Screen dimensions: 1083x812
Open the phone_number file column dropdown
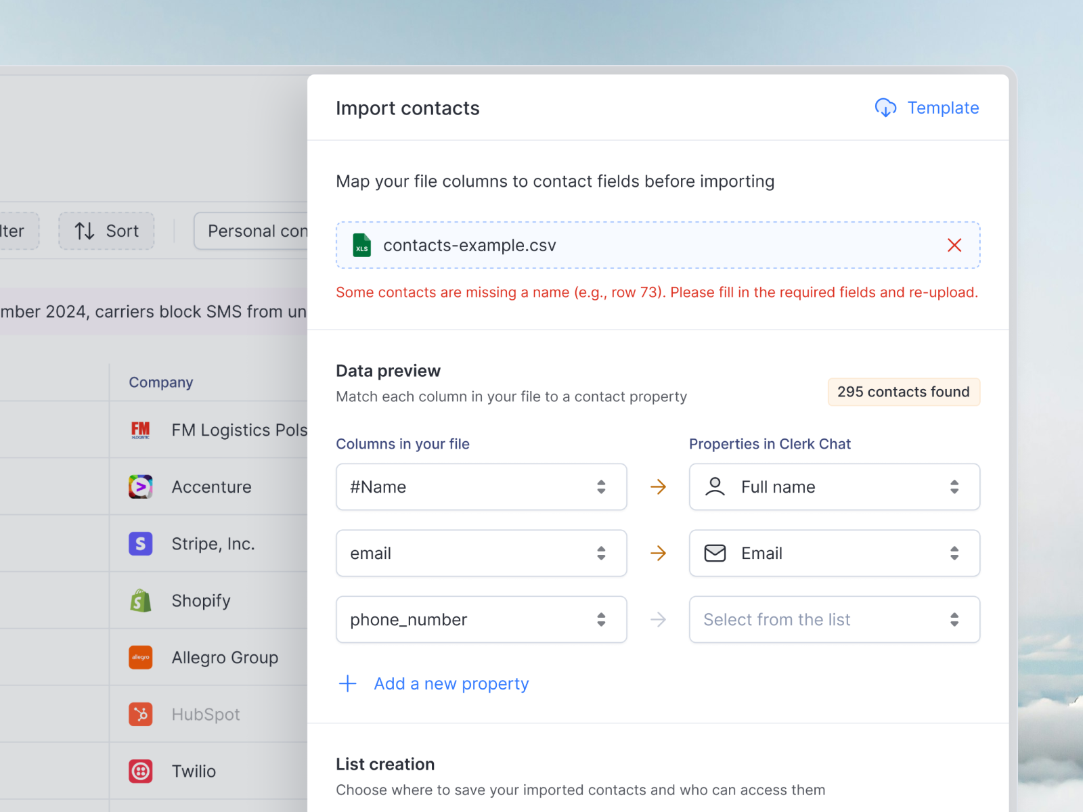click(481, 619)
